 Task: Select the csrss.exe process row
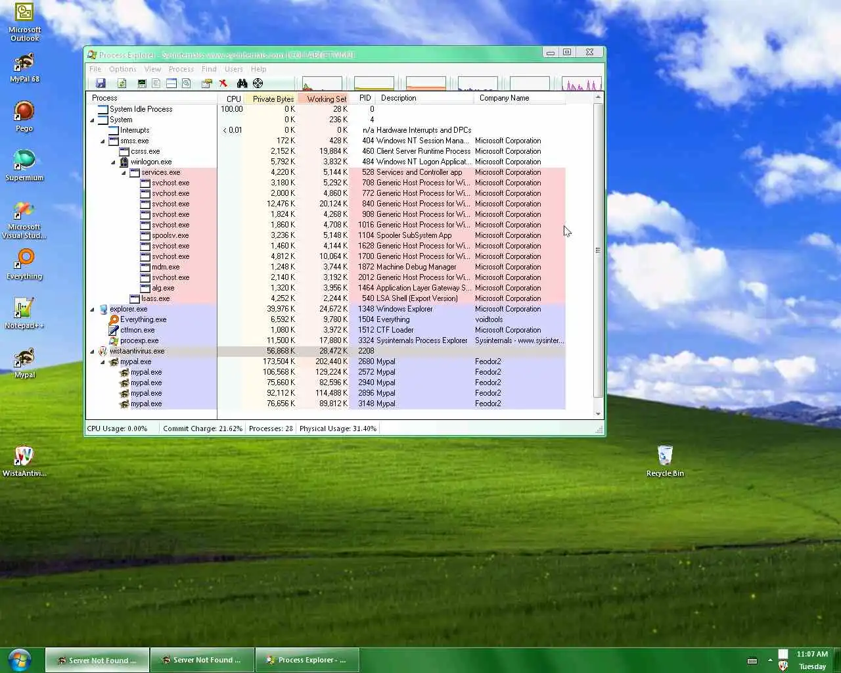pos(326,151)
